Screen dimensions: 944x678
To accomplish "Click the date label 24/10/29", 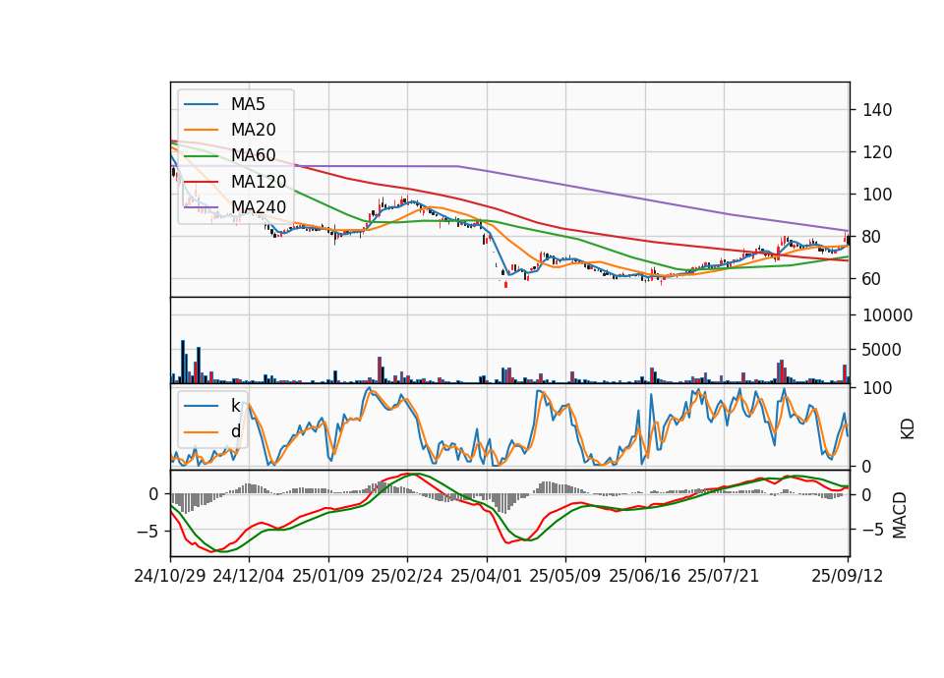I will tap(170, 576).
